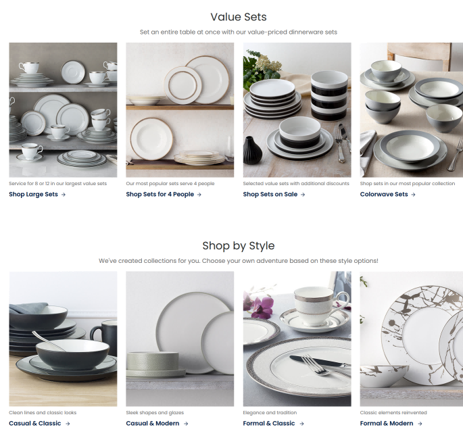
Task: Go to Colorwave Sets
Action: click(384, 194)
